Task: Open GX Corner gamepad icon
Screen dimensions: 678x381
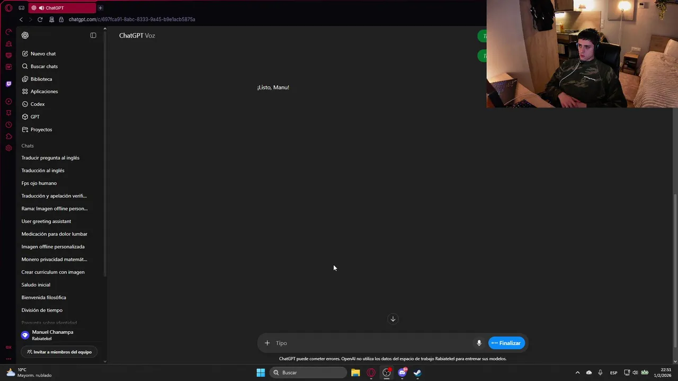Action: point(21,8)
